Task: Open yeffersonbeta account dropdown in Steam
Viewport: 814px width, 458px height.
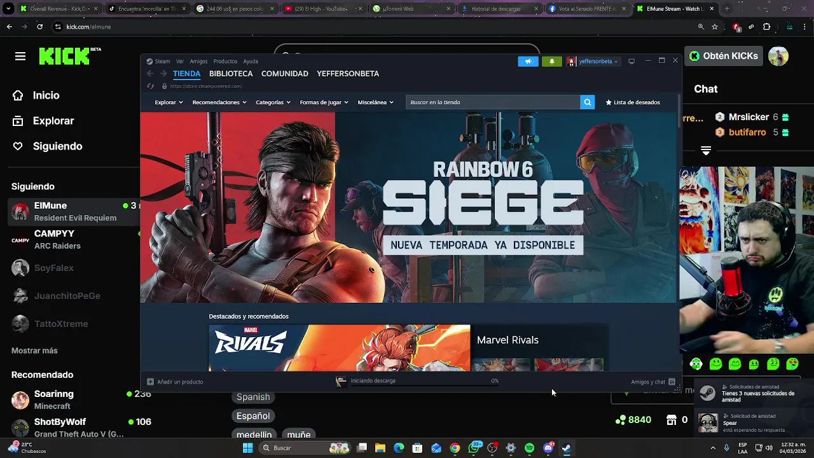Action: [x=592, y=61]
